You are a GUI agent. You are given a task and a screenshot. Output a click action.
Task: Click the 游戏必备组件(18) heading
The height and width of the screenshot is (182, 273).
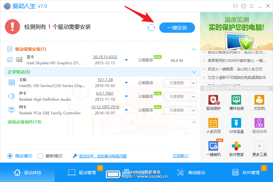(x=24, y=122)
